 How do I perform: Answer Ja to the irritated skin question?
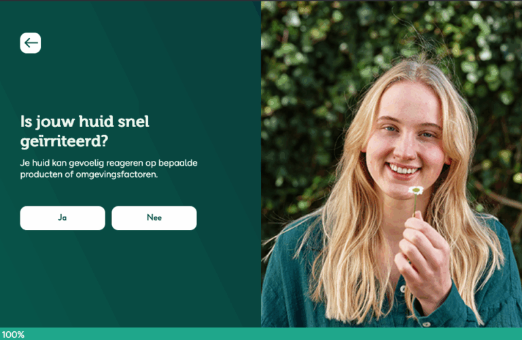(63, 218)
